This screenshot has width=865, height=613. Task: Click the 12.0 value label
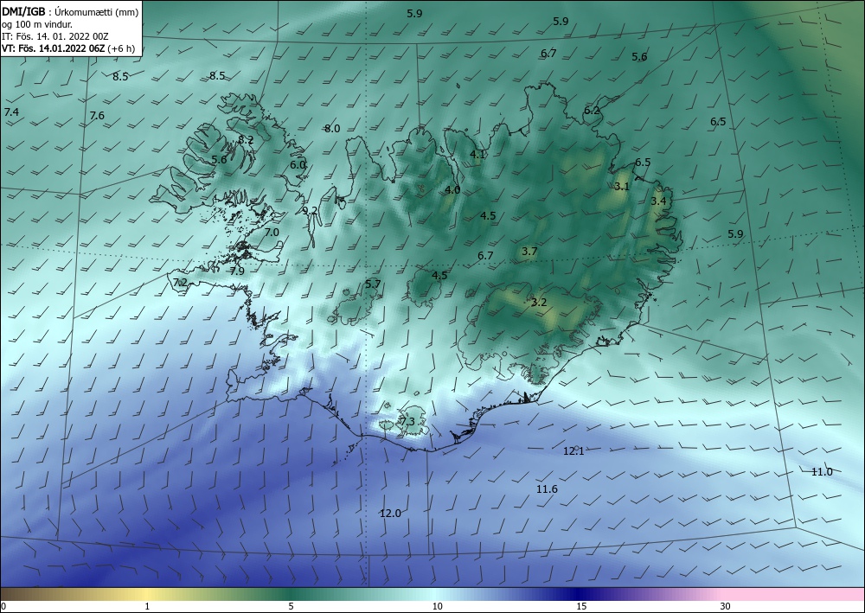pyautogui.click(x=391, y=514)
